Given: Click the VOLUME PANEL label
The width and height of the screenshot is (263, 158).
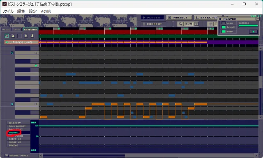Looking at the screenshot, I should 19,156.
